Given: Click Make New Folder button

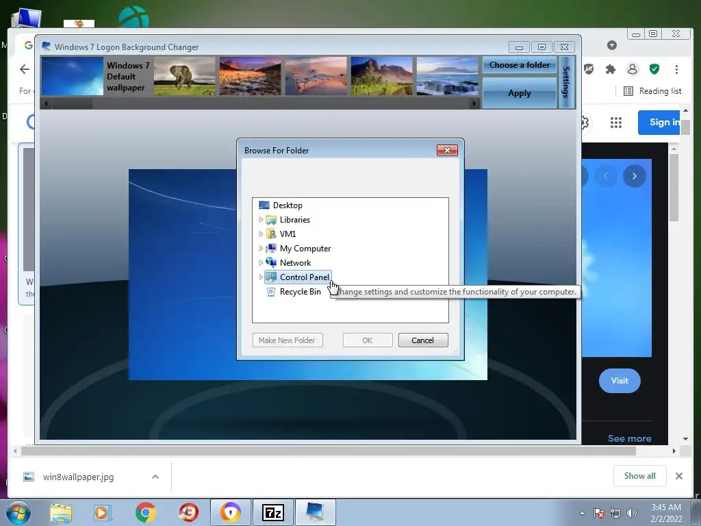Looking at the screenshot, I should [288, 340].
